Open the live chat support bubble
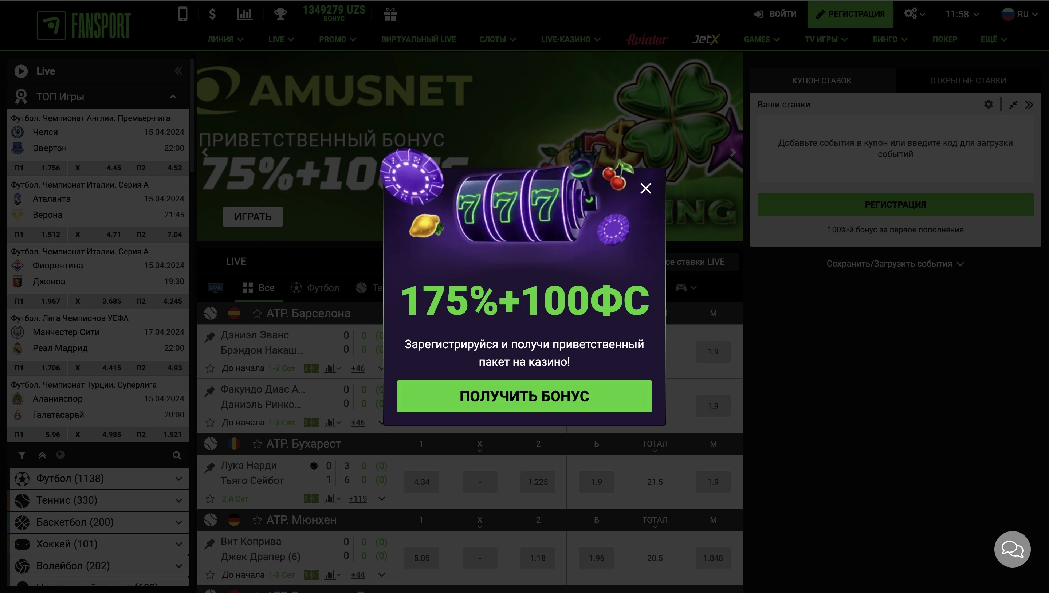Image resolution: width=1049 pixels, height=593 pixels. point(1012,549)
